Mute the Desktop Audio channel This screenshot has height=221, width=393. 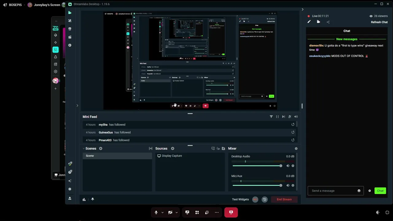coord(288,166)
